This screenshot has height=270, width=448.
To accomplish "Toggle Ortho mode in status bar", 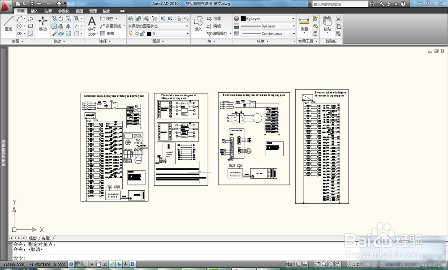I will pyautogui.click(x=85, y=264).
